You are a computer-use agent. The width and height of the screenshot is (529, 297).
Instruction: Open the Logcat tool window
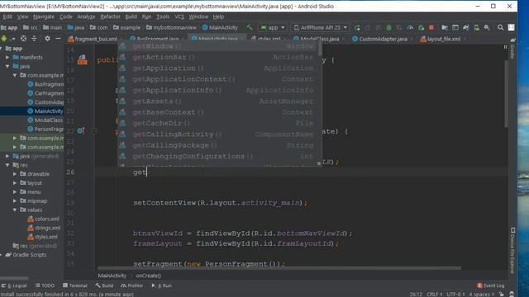15,285
